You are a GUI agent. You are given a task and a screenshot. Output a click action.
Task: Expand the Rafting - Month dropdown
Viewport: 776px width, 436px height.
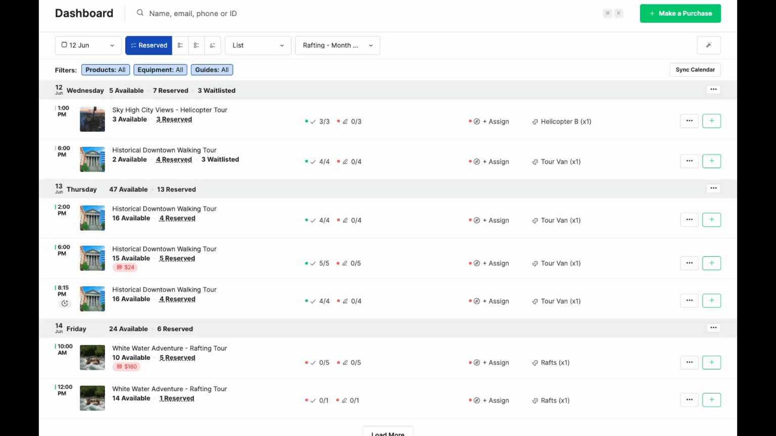pyautogui.click(x=337, y=45)
